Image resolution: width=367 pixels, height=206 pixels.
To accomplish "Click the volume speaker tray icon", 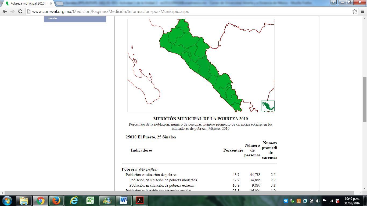I will (x=318, y=201).
